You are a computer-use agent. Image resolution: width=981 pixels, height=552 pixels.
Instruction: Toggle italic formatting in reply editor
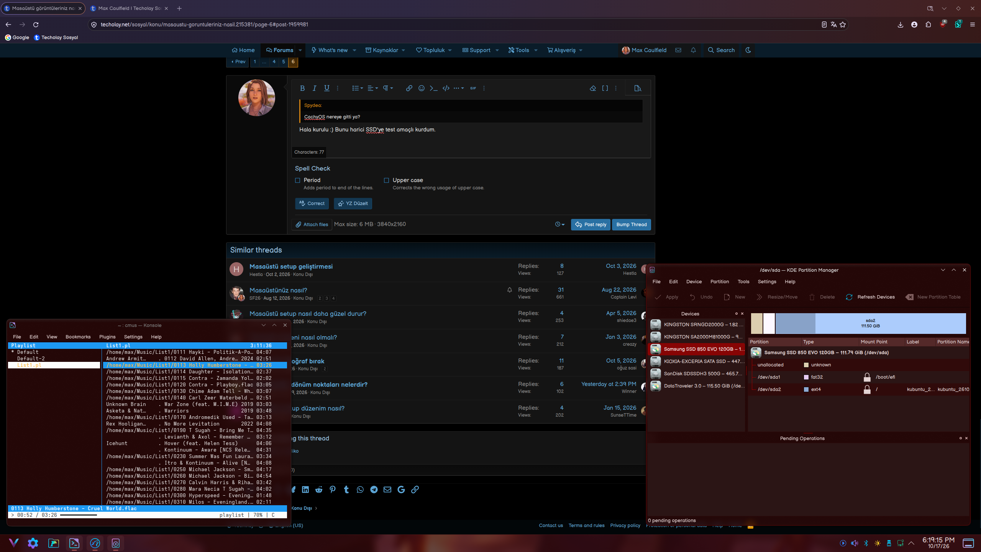tap(315, 88)
